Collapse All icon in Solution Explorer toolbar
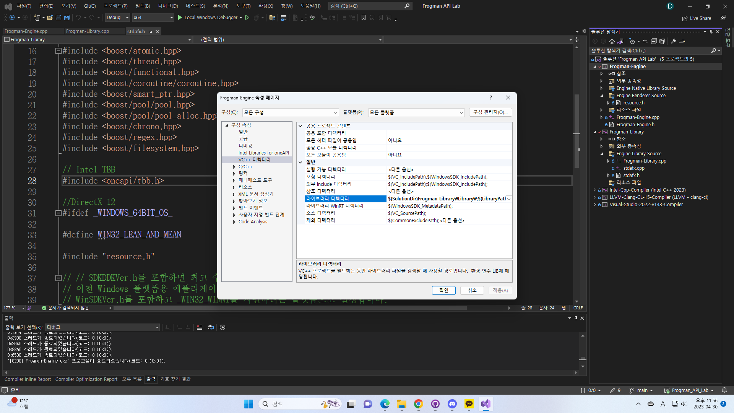Screen dimensions: 734x413 tap(654, 41)
